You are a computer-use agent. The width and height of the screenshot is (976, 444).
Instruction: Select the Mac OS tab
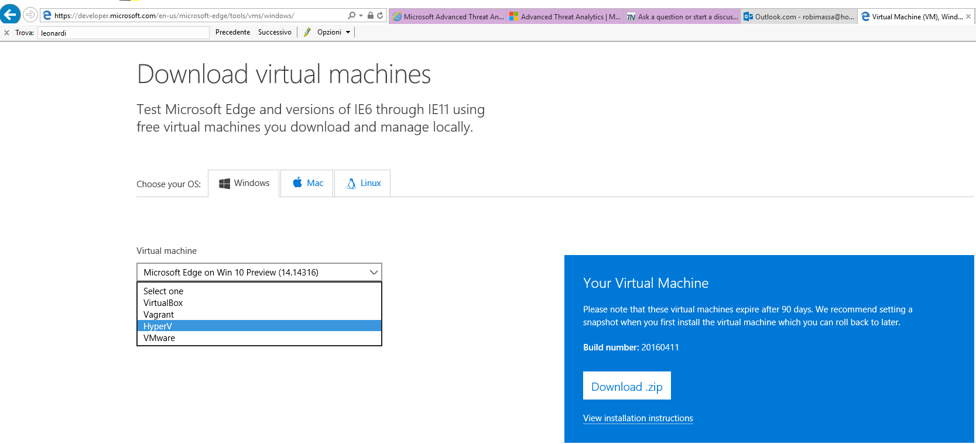pos(307,183)
